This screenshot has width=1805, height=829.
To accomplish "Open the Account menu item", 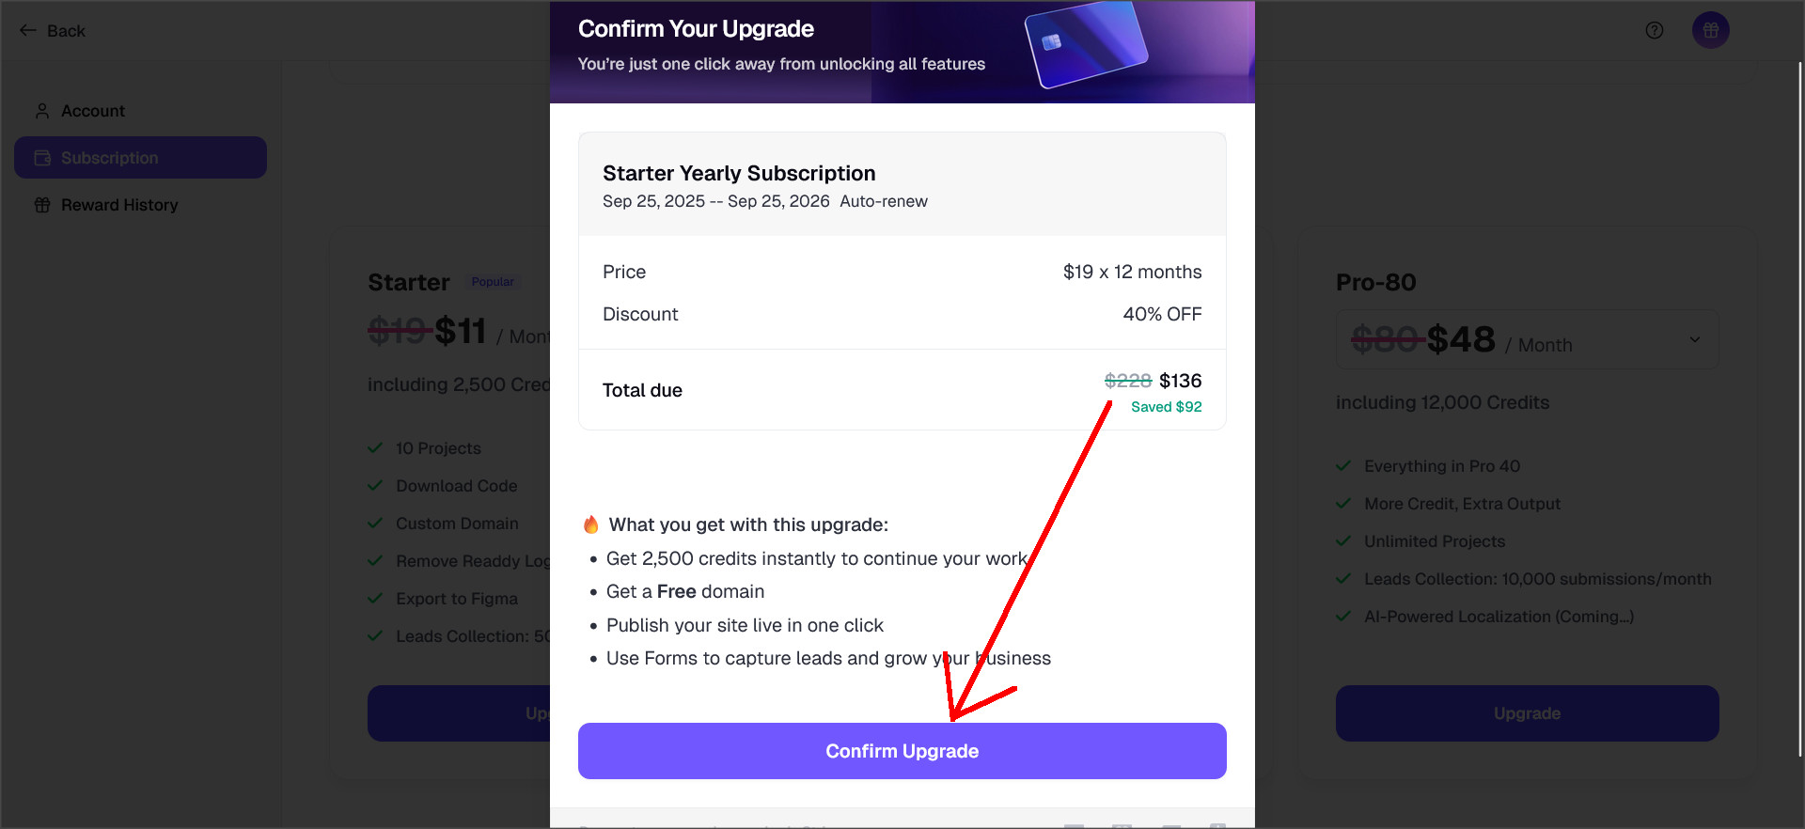I will [93, 111].
